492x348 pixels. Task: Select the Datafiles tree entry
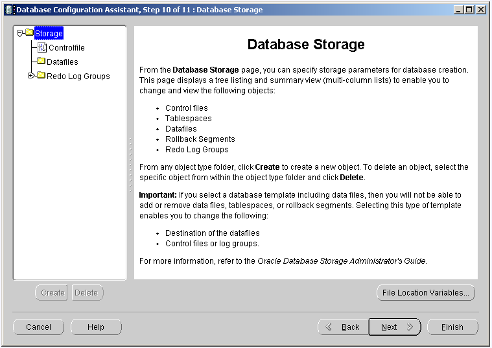coord(62,62)
